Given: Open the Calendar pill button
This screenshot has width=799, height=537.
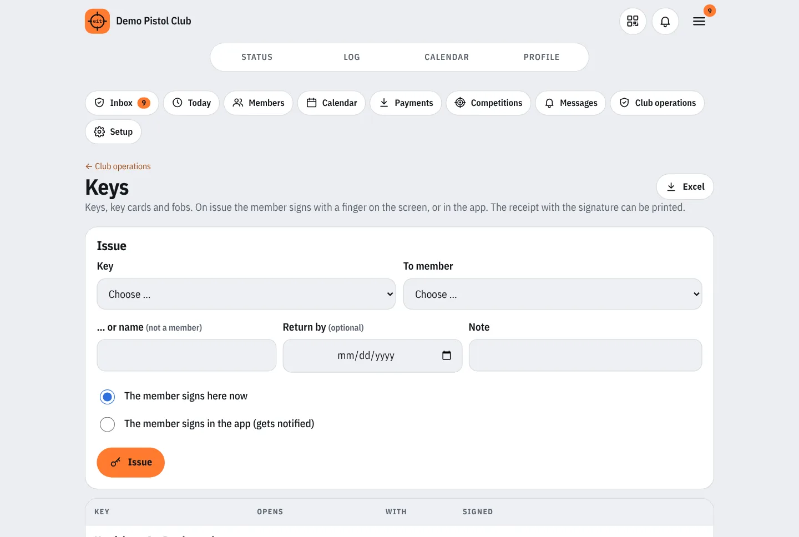Looking at the screenshot, I should [331, 103].
